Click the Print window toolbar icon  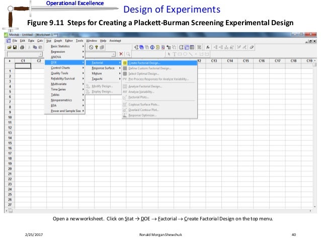pyautogui.click(x=21, y=47)
